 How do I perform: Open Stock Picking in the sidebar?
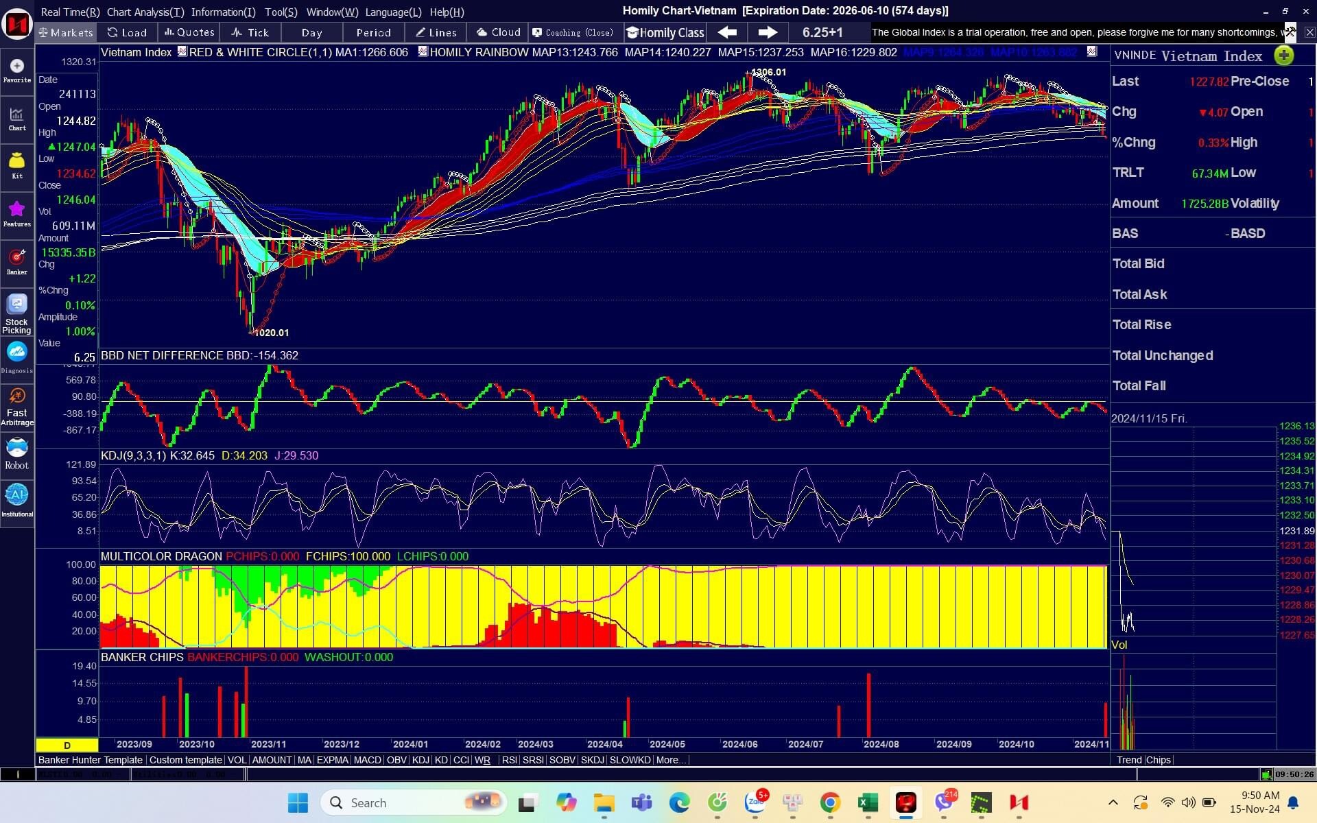[17, 314]
